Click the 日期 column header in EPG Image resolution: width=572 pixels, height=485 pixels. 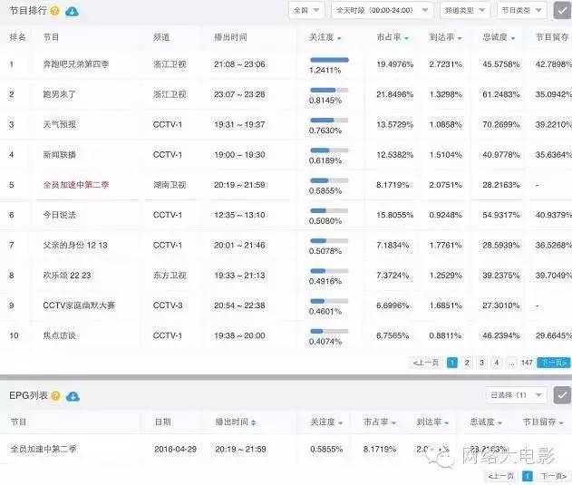(162, 422)
